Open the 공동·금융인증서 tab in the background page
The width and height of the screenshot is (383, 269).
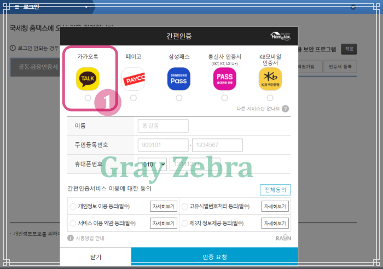pyautogui.click(x=34, y=67)
